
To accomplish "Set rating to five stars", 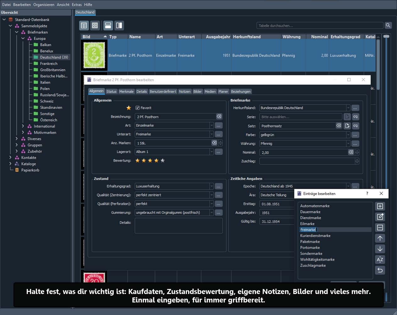I will coord(163,160).
